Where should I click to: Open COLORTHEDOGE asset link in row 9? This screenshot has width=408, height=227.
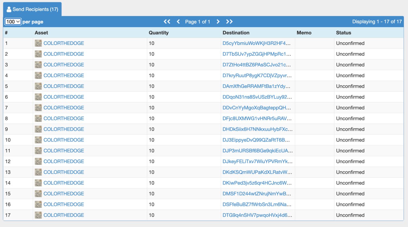coord(64,129)
